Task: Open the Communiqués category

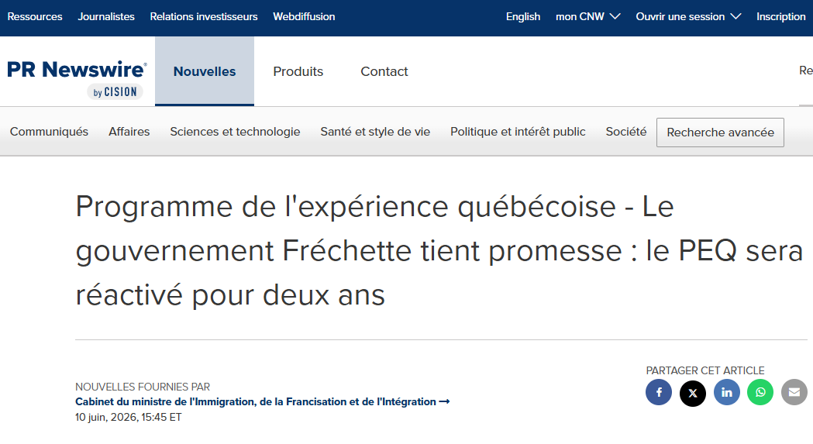Action: [x=50, y=132]
